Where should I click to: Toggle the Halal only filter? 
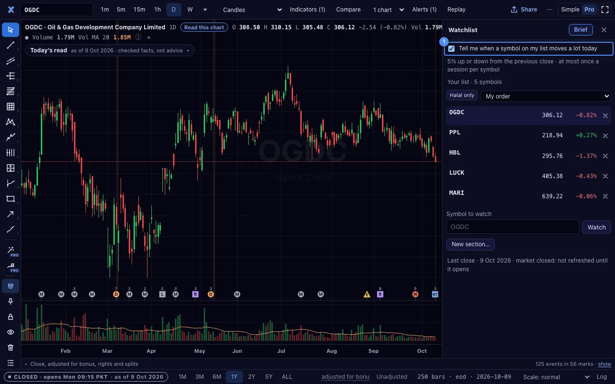tap(462, 95)
